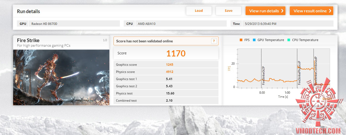Screen dimensions: 346x135
Task: Click the blue GPU Temperature legend swatch
Action: 254,40
